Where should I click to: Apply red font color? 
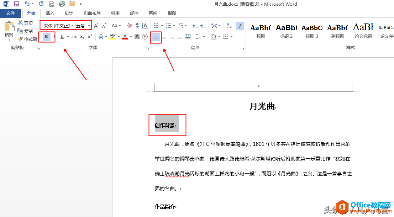[125, 37]
